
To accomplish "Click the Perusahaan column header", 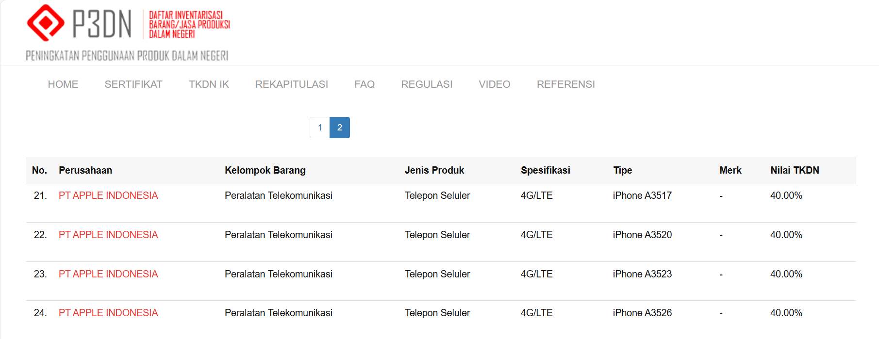I will [x=85, y=170].
